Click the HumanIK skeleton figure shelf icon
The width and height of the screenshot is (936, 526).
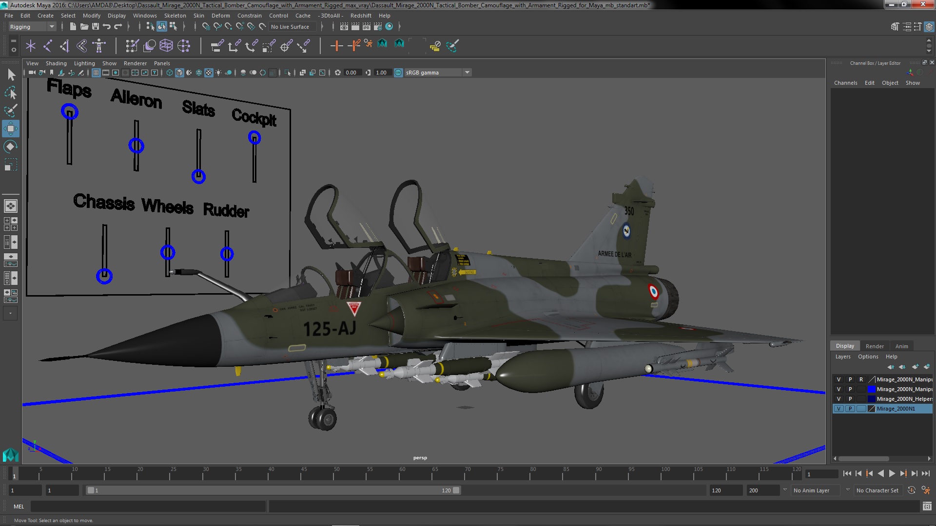point(99,46)
